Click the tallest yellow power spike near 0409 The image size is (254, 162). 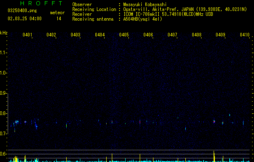coord(214,156)
